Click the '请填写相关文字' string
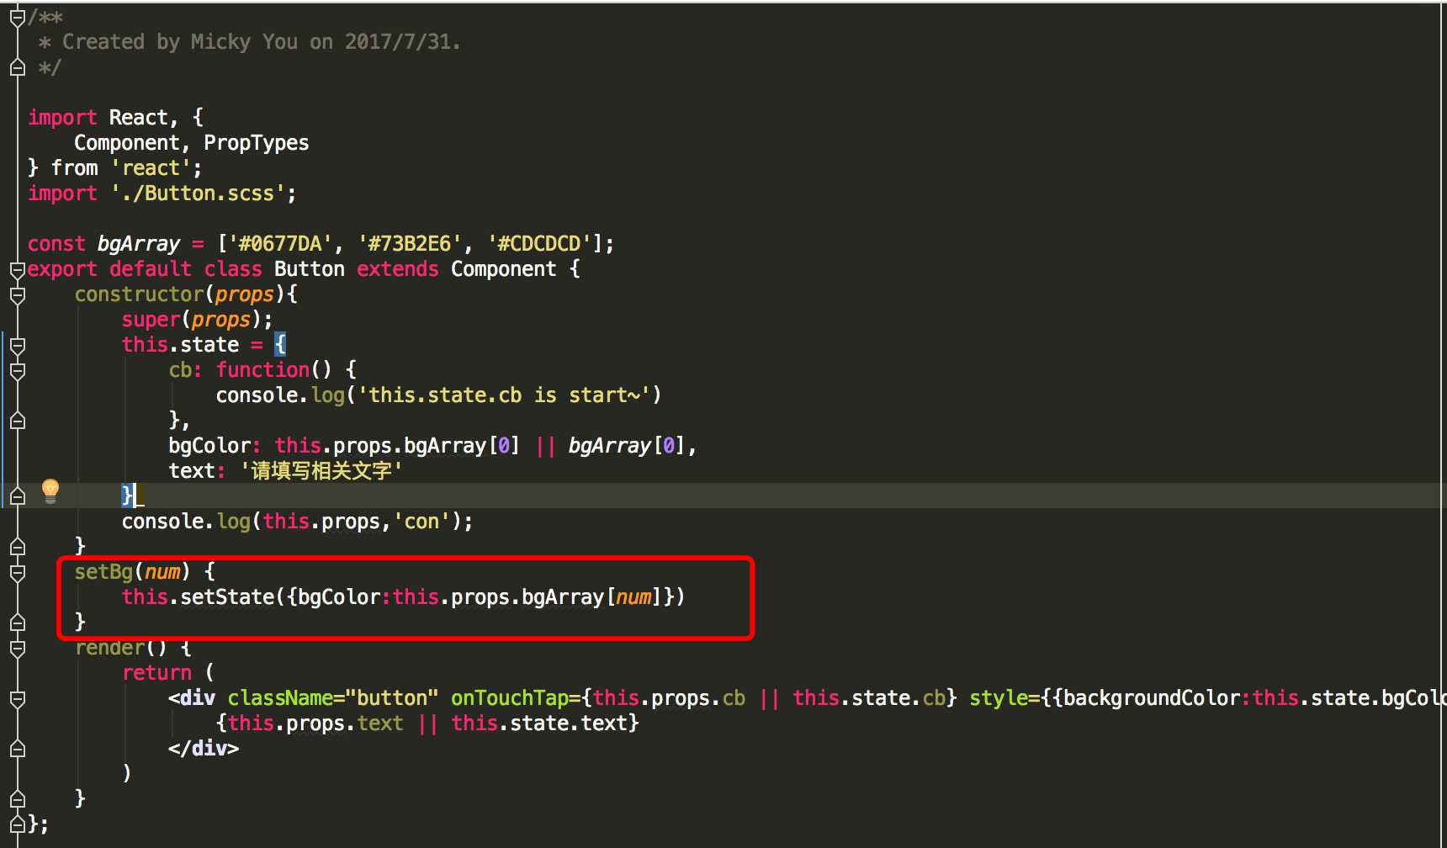 pyautogui.click(x=321, y=471)
